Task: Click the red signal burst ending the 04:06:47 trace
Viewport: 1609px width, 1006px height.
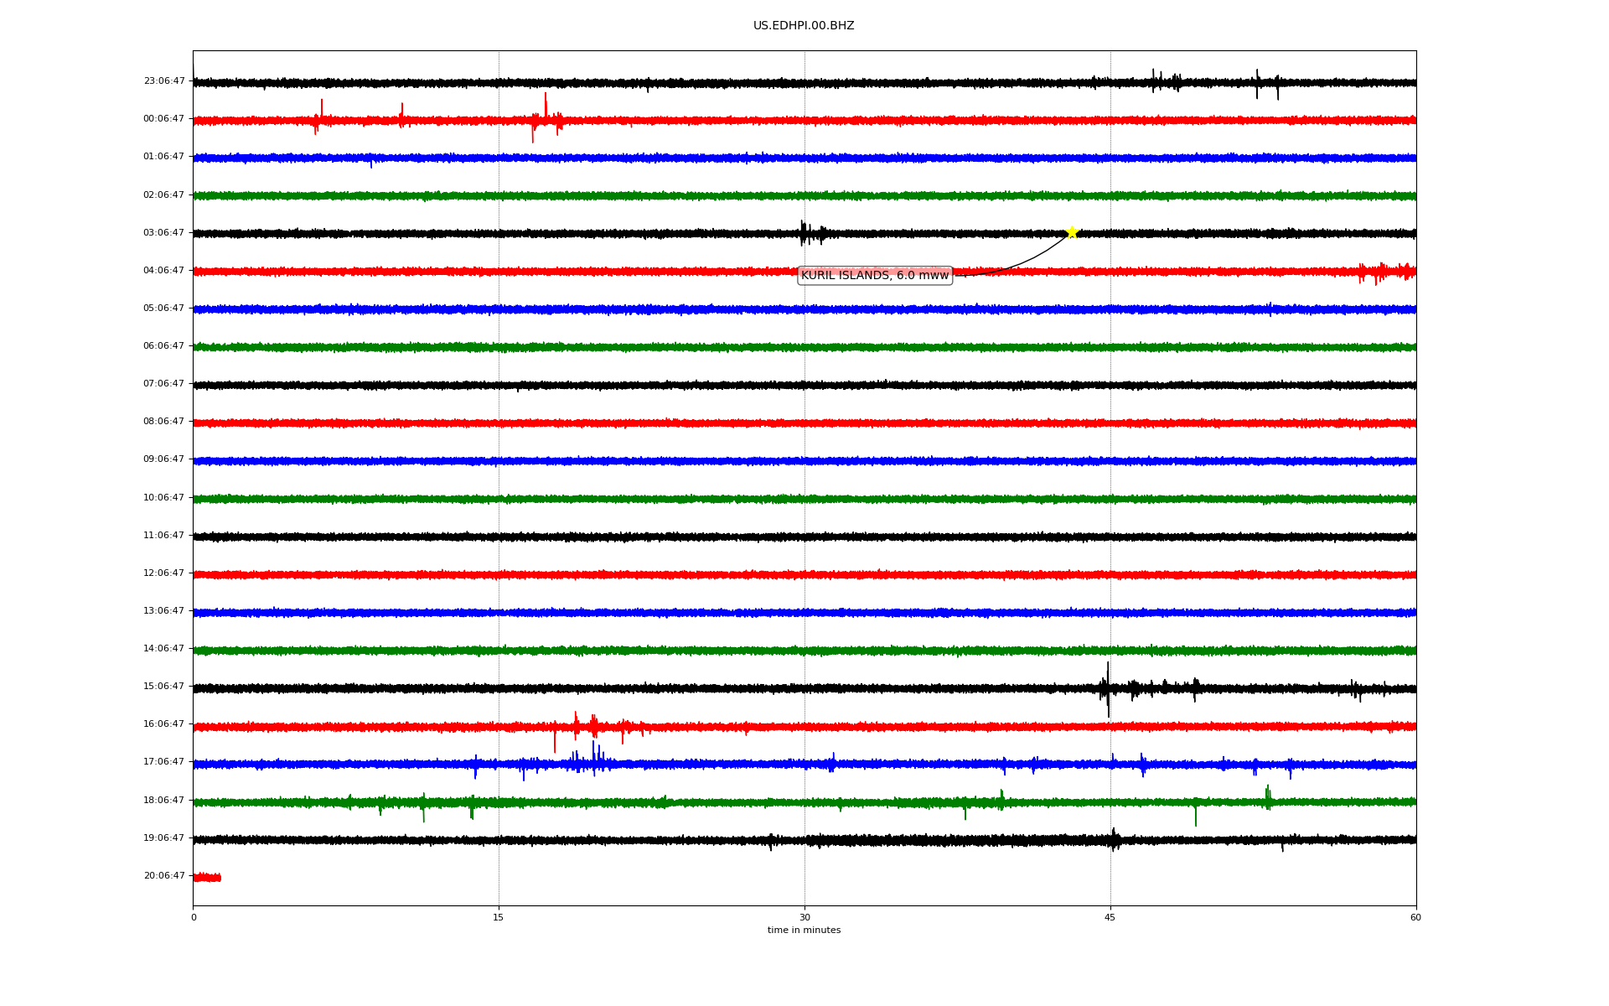Action: click(1387, 272)
